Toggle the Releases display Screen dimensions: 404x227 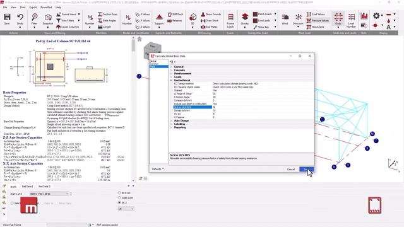pyautogui.click(x=175, y=20)
